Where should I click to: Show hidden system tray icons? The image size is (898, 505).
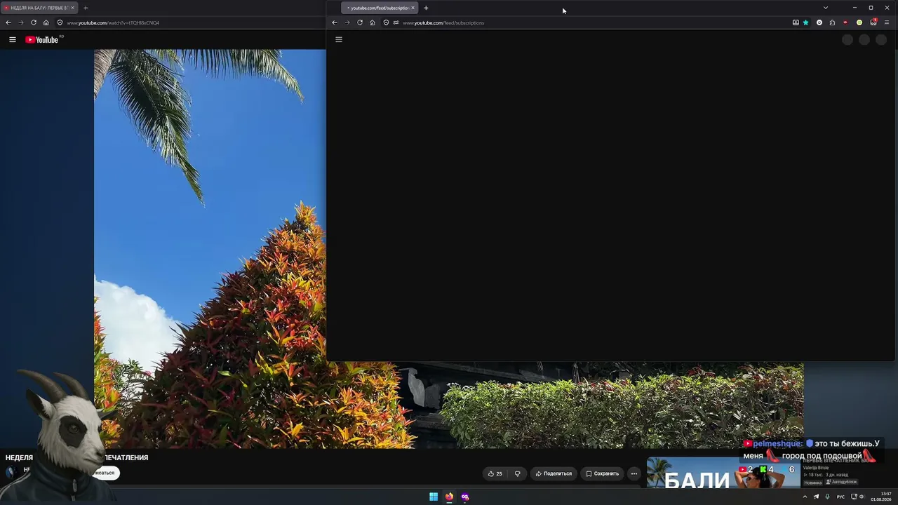tap(805, 497)
